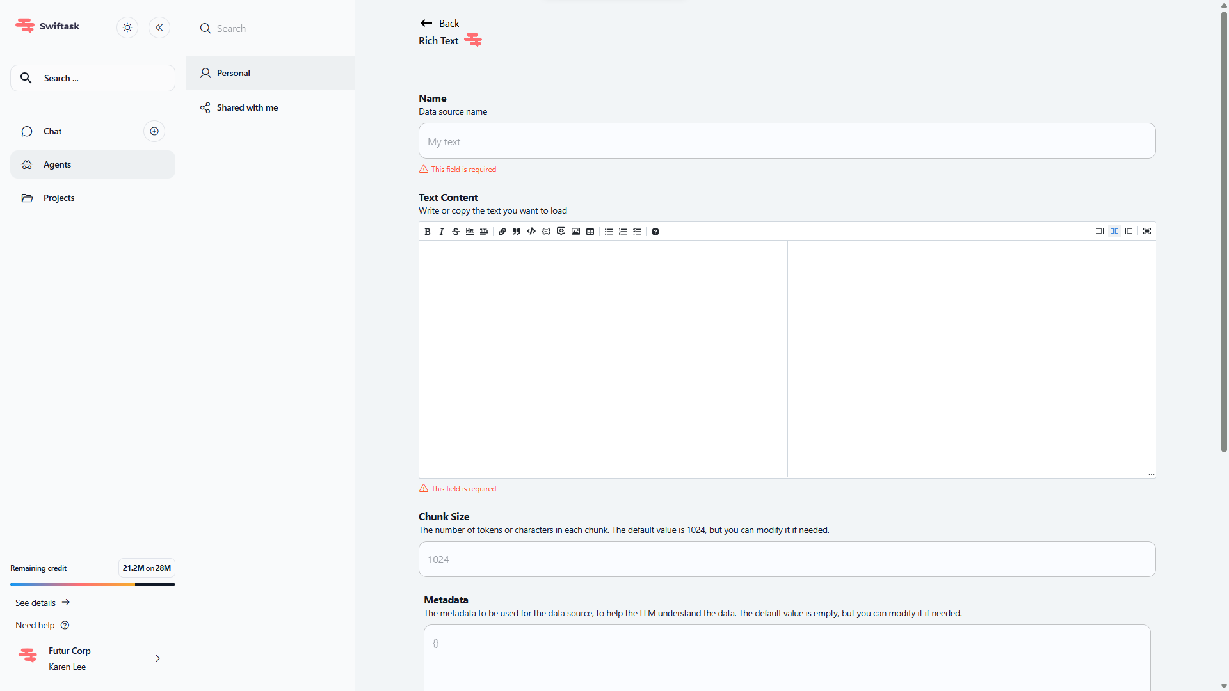Add a checked task list

click(637, 232)
